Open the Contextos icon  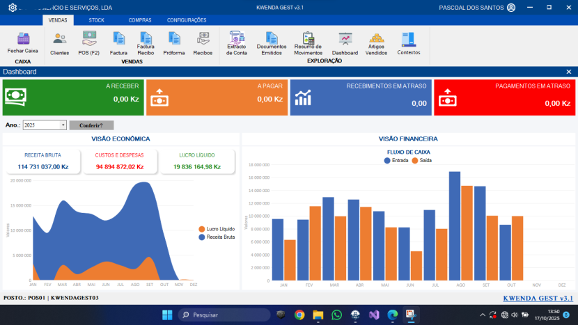click(x=409, y=43)
